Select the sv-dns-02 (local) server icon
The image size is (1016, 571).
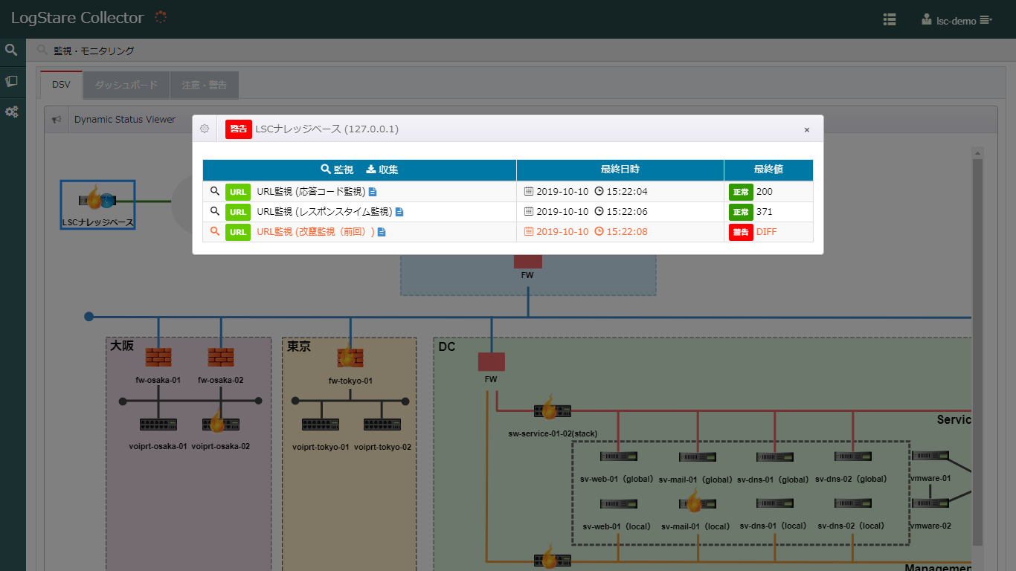coord(853,503)
